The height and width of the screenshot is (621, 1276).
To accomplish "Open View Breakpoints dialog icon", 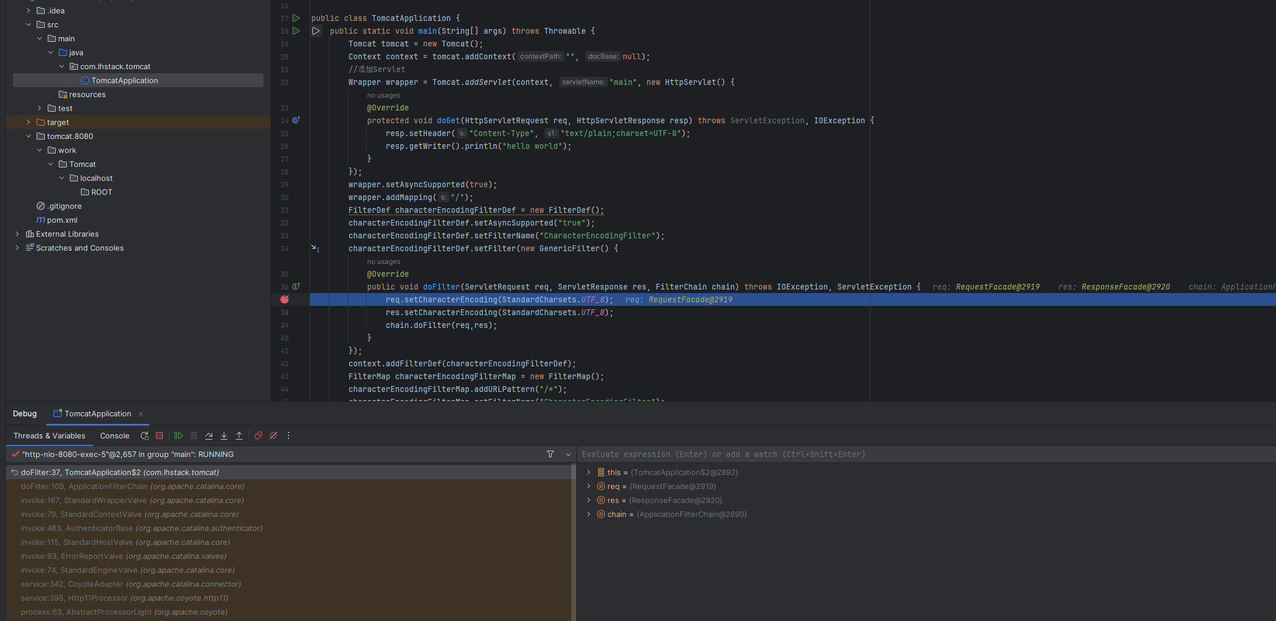I will 258,436.
